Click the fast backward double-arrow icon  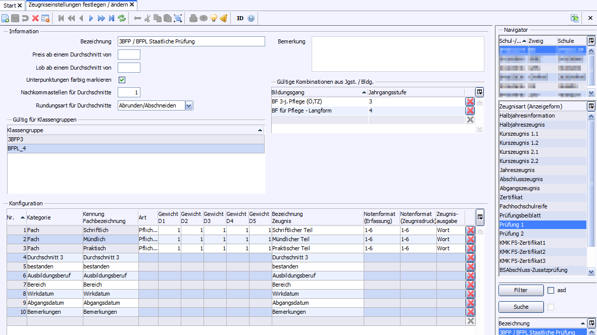[x=71, y=18]
